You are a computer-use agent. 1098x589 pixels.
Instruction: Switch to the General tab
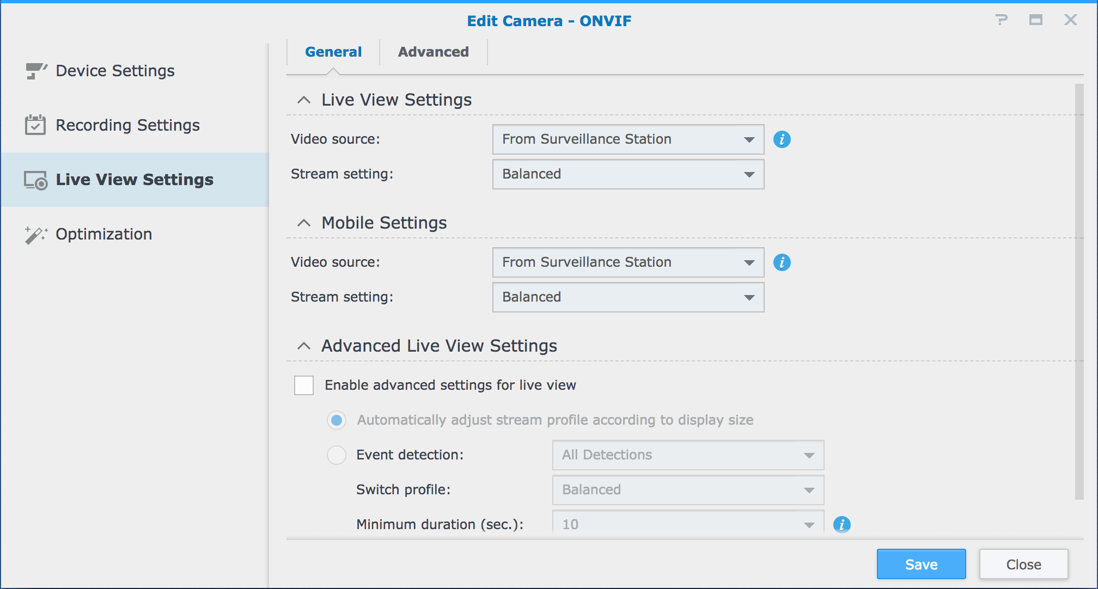[x=333, y=52]
